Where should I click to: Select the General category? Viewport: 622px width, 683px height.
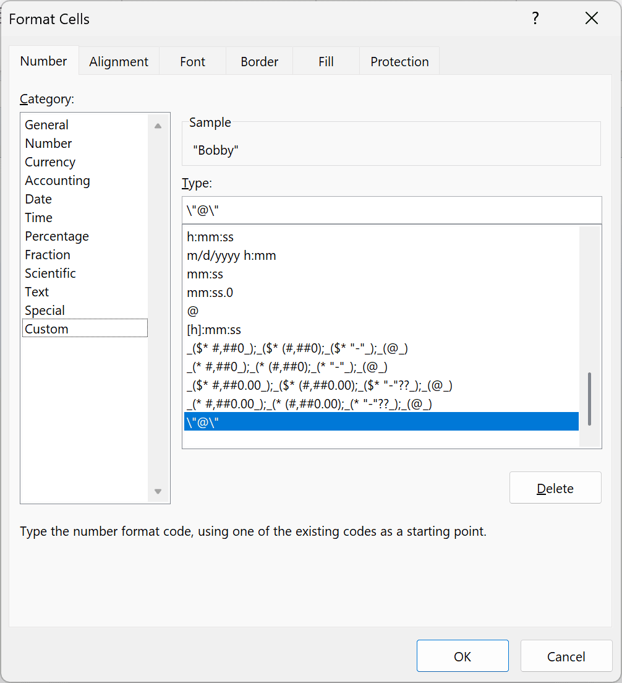coord(85,124)
